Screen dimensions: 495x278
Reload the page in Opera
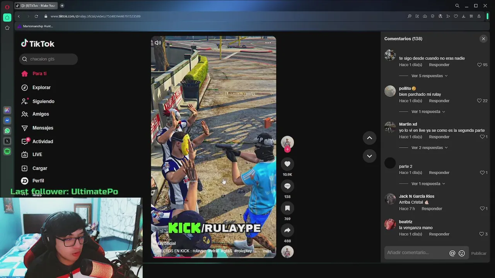(x=36, y=16)
